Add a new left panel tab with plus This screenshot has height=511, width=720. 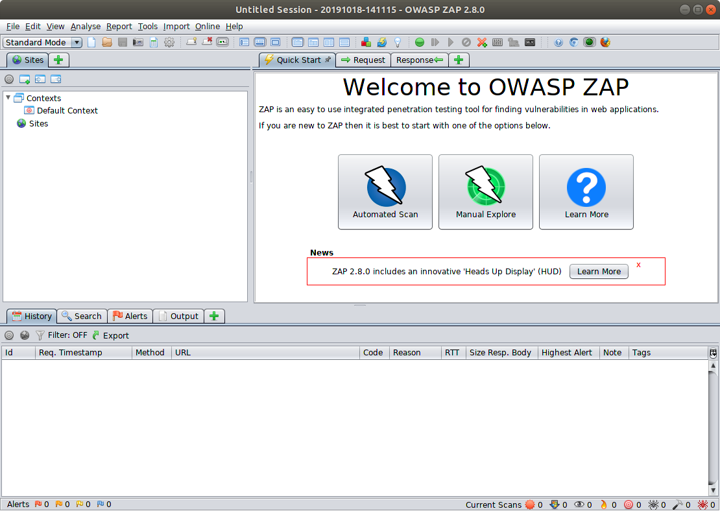point(58,60)
